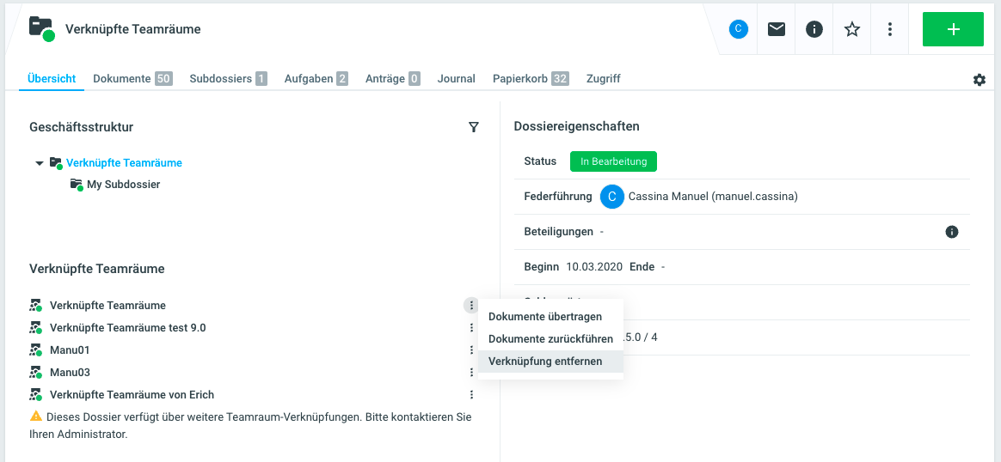The image size is (1001, 462).
Task: Click the Geschäftsstruktur filter icon
Action: (474, 127)
